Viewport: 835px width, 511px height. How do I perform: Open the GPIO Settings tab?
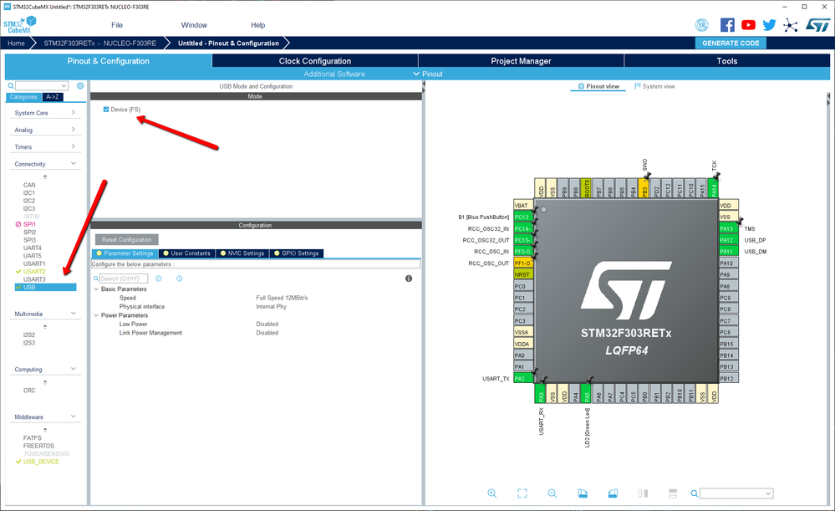(297, 253)
